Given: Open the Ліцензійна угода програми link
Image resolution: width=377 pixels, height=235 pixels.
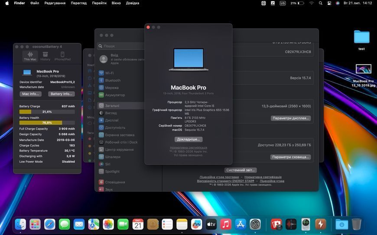Looking at the screenshot, I should click(x=219, y=177).
